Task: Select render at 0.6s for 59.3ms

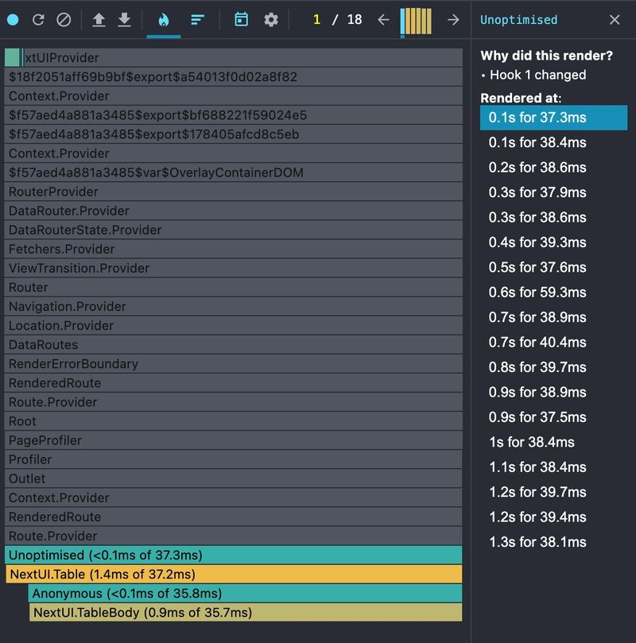Action: (x=537, y=292)
